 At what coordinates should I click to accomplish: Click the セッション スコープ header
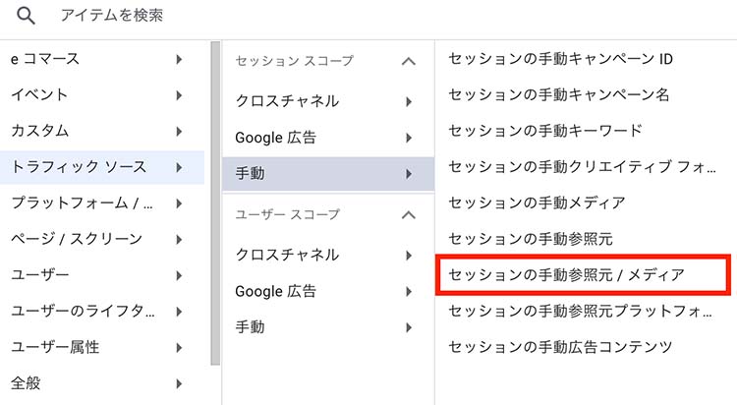coord(294,61)
